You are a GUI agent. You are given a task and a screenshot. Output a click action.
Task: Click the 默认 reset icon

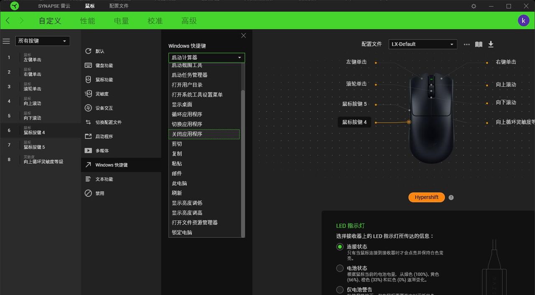88,51
